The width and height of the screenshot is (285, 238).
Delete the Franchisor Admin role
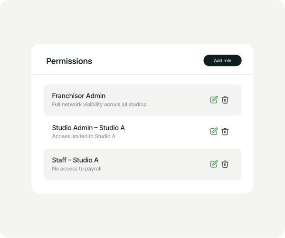(225, 100)
